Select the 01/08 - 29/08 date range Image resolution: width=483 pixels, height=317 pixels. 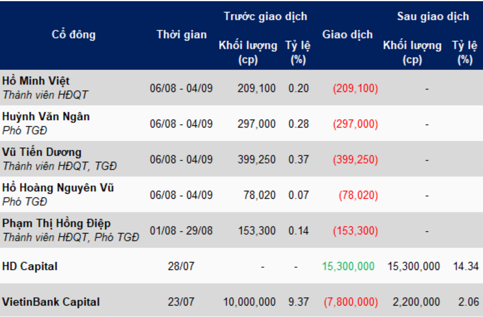point(181,230)
